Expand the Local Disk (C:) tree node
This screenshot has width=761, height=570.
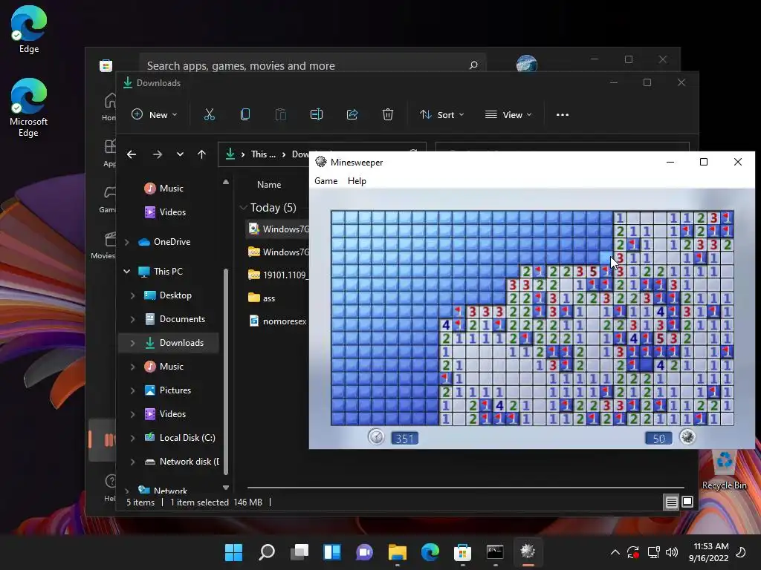132,438
